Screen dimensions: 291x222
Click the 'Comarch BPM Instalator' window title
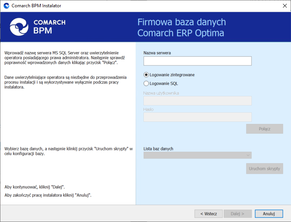pos(36,6)
